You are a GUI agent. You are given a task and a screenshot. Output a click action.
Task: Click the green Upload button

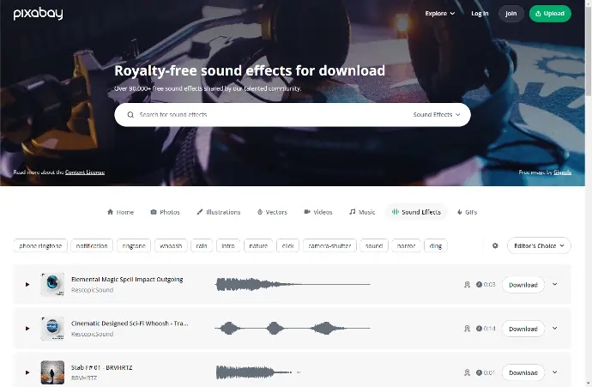550,14
